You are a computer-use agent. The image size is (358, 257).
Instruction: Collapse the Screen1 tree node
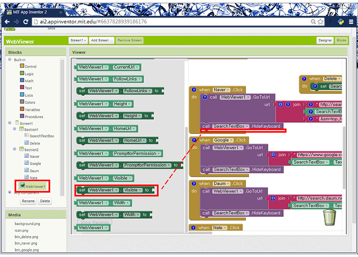(x=9, y=123)
